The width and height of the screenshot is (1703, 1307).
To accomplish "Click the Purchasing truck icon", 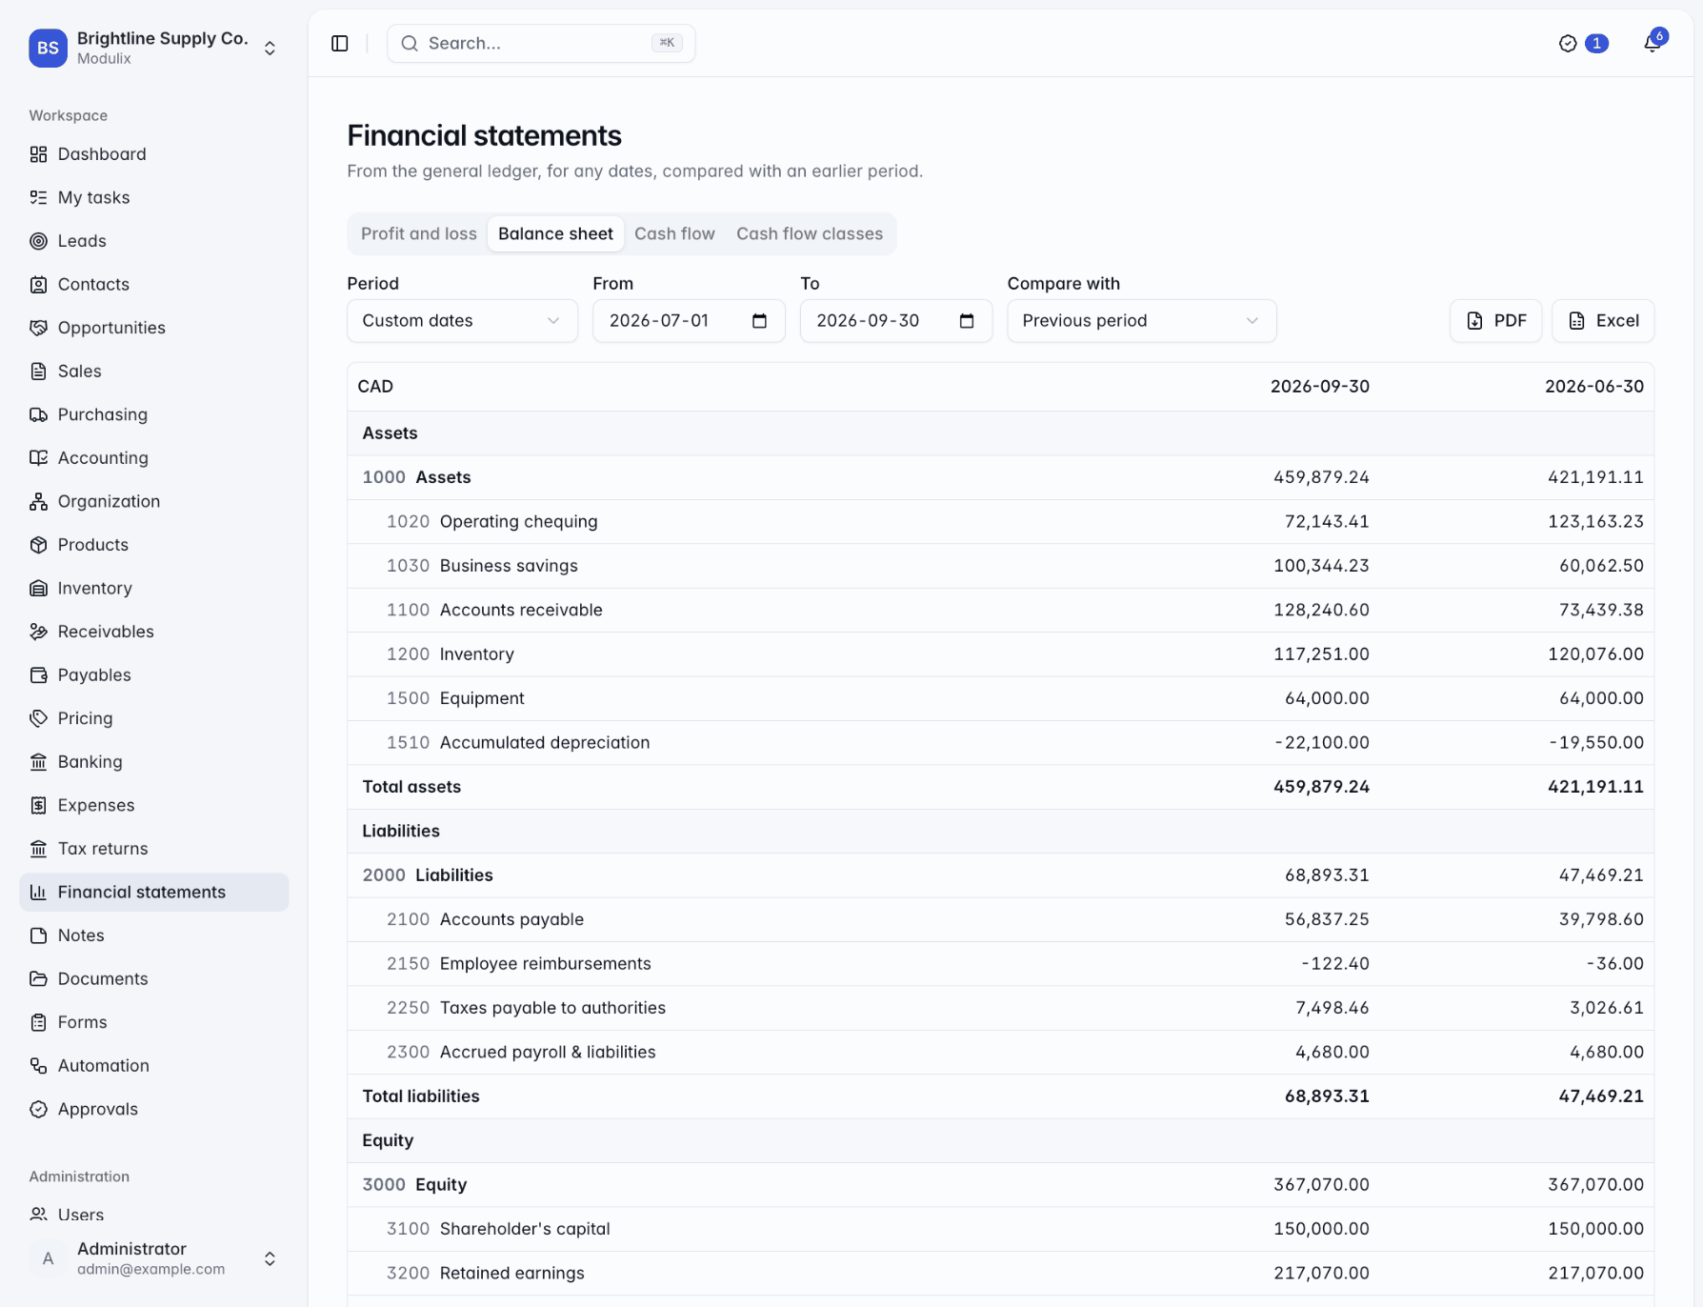I will [38, 414].
